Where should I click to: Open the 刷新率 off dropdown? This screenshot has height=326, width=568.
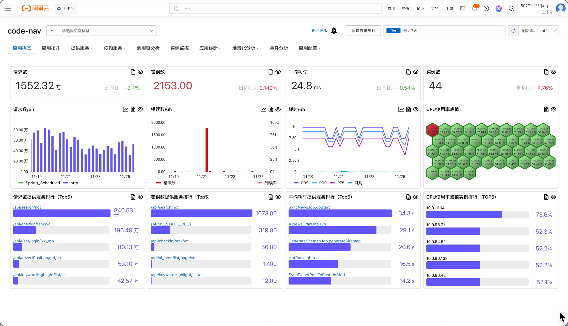coord(539,30)
